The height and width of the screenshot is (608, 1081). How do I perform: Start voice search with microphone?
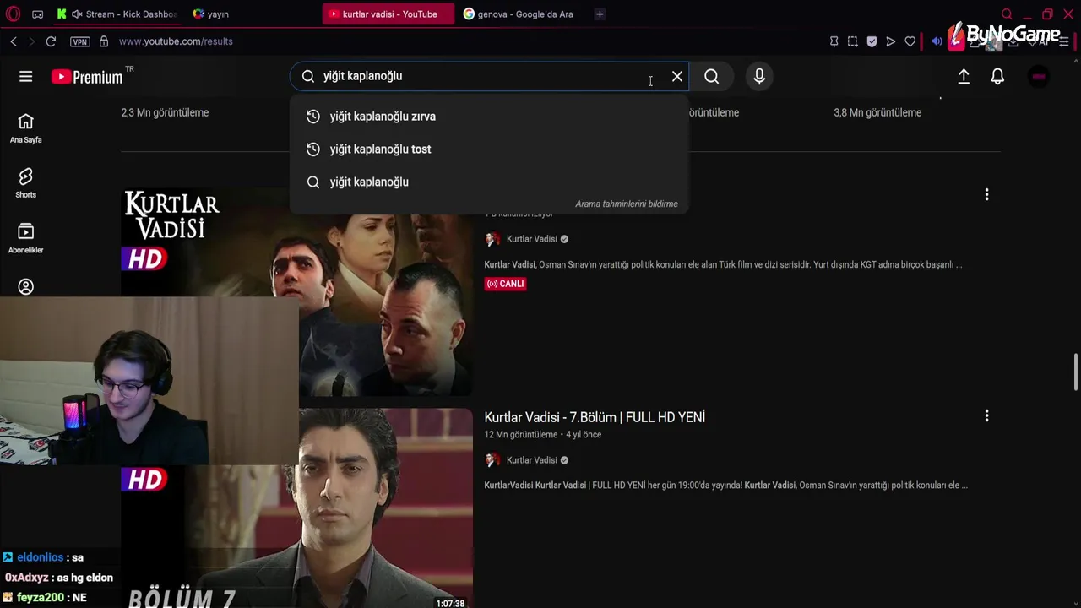pos(759,77)
